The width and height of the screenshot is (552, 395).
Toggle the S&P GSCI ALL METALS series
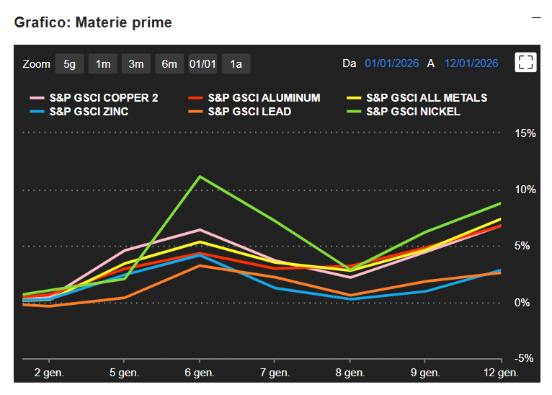427,98
